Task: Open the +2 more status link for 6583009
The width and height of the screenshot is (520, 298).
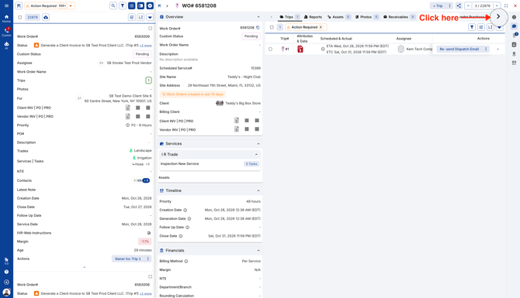Action: [x=146, y=46]
